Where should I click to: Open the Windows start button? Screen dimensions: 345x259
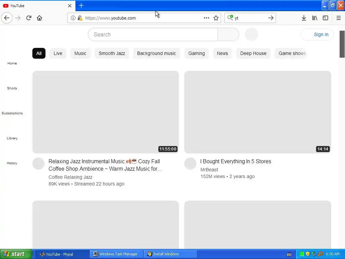pos(16,254)
